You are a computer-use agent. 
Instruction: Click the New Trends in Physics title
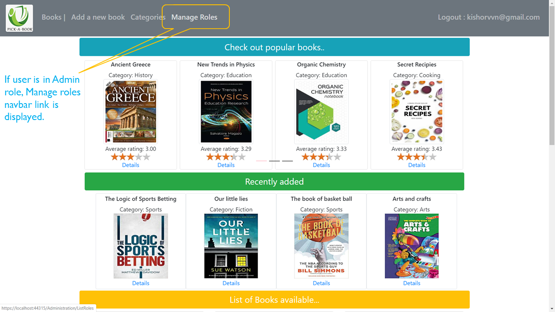226,65
